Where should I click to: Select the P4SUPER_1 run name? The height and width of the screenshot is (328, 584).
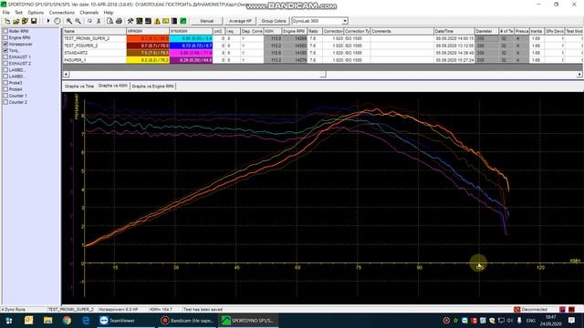pos(75,60)
